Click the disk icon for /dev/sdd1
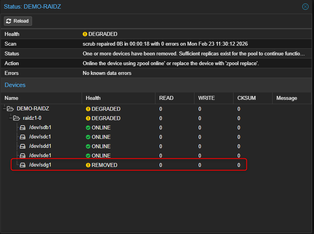314x234 pixels. [22, 146]
